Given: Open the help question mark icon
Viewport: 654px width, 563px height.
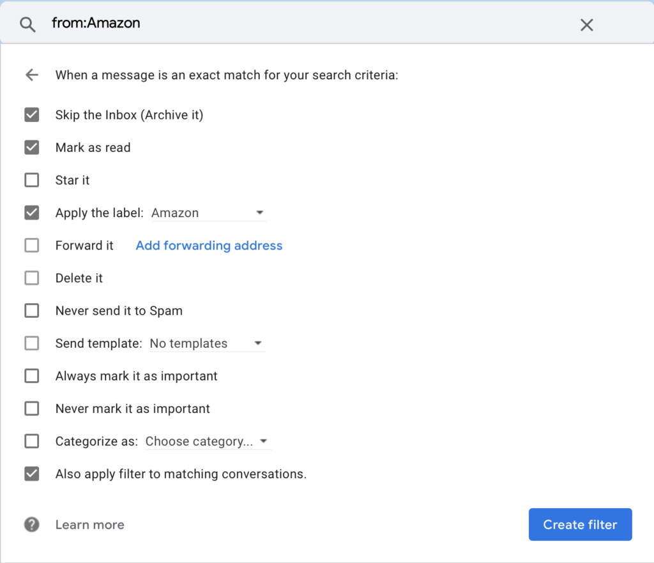Looking at the screenshot, I should click(32, 525).
